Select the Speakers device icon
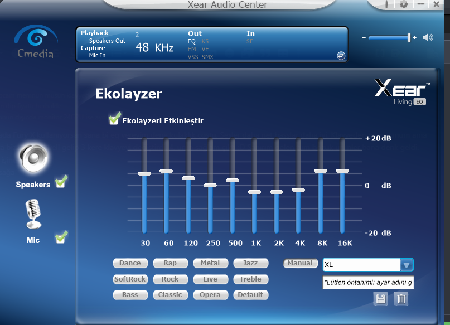This screenshot has height=325, width=450. tap(33, 158)
